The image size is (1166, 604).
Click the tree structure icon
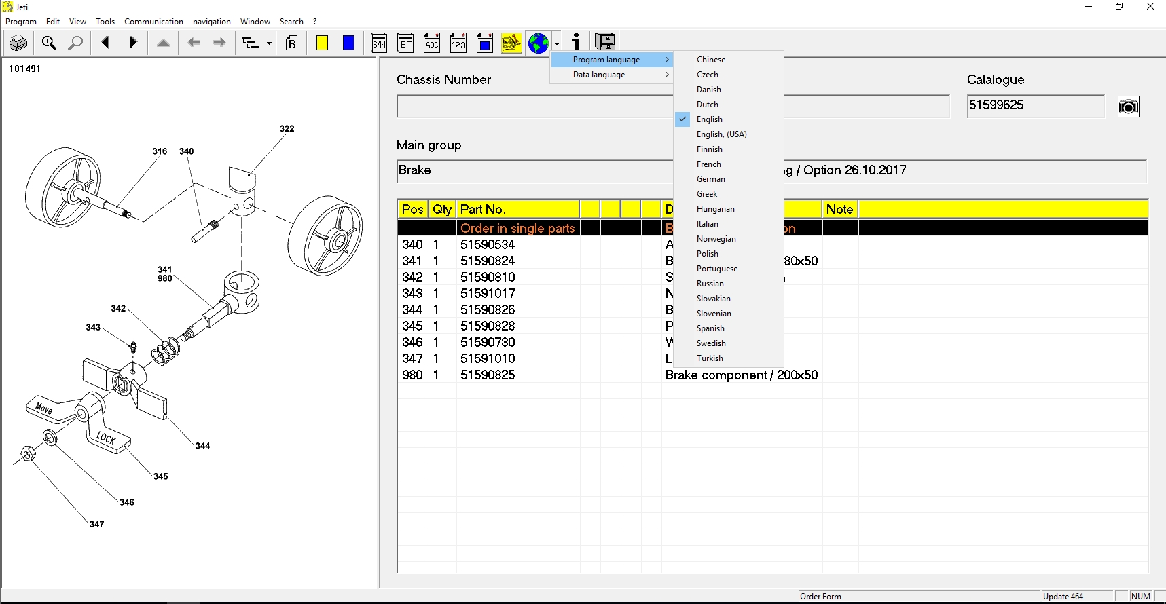click(x=251, y=43)
